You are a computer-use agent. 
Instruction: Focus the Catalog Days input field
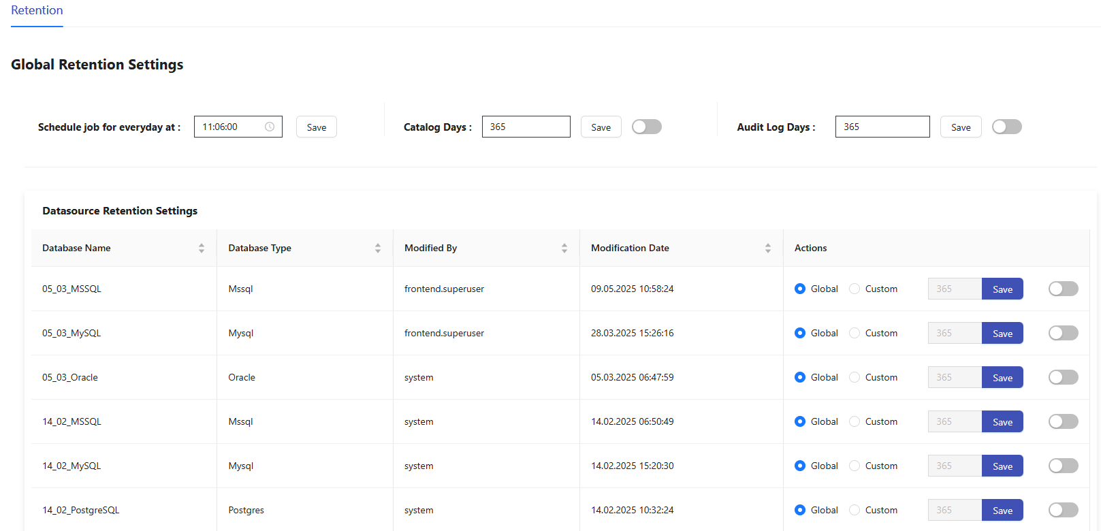click(526, 127)
